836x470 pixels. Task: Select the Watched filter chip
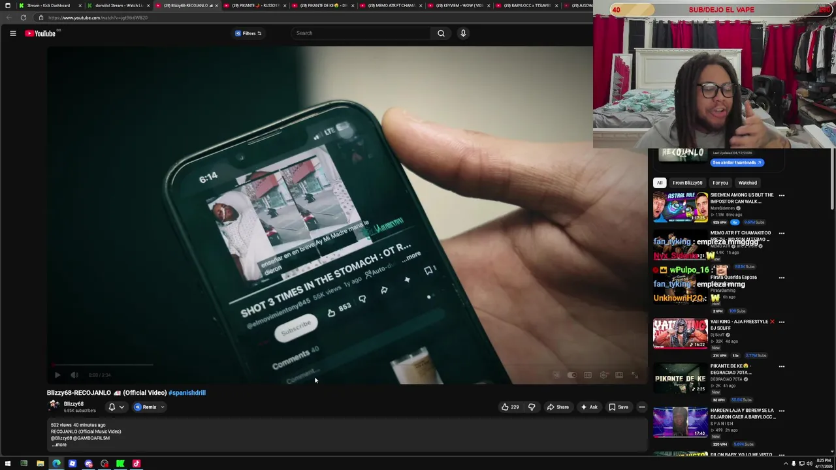coord(747,183)
